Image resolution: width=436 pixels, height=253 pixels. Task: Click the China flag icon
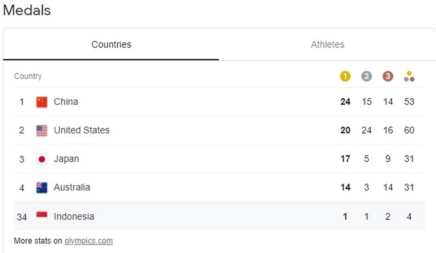(x=42, y=102)
